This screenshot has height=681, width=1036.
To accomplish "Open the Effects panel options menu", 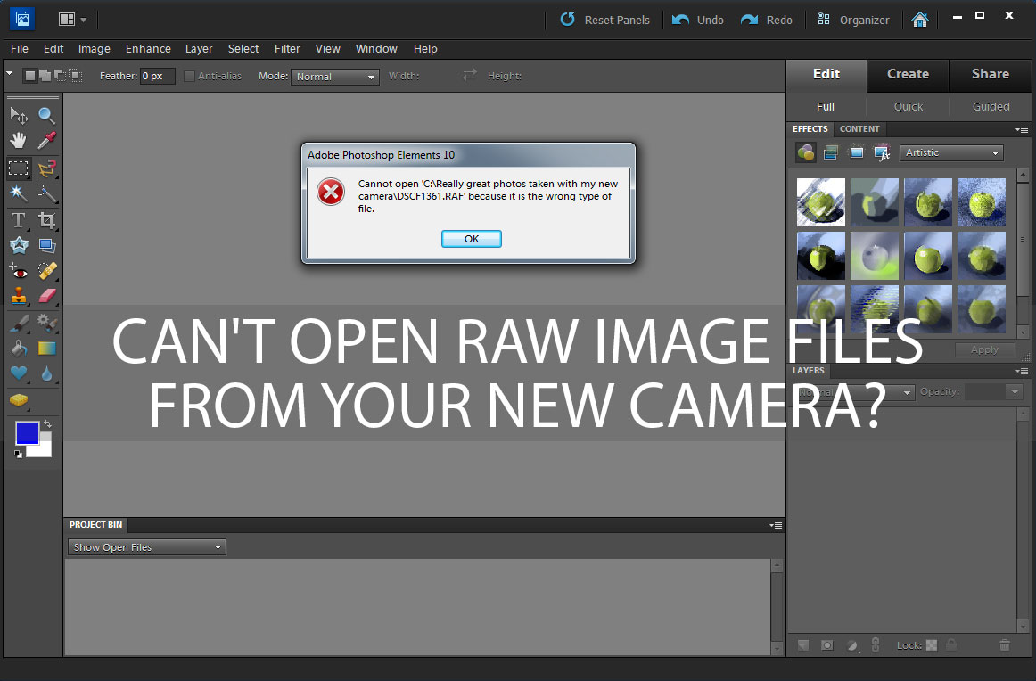I will [x=1022, y=129].
